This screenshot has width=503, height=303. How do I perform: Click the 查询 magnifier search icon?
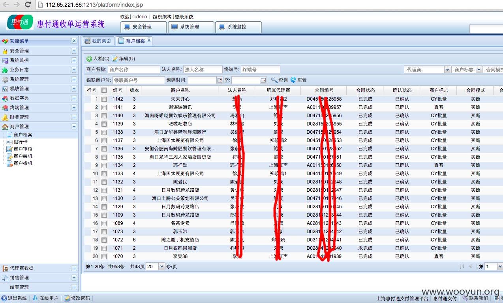[274, 80]
